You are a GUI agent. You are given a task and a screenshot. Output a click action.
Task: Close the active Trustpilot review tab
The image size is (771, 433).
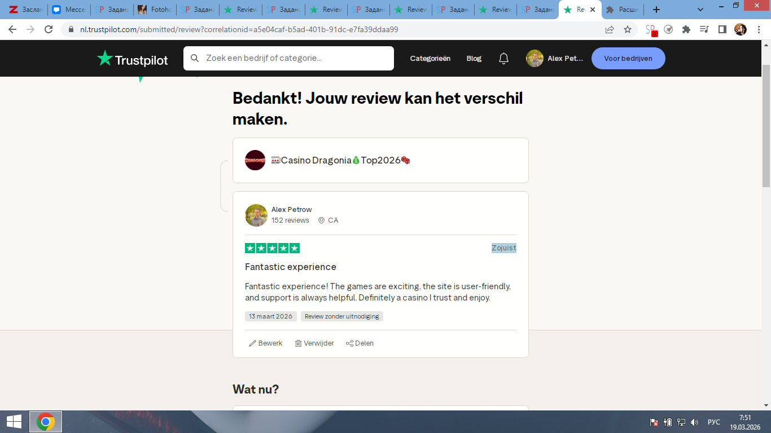593,10
